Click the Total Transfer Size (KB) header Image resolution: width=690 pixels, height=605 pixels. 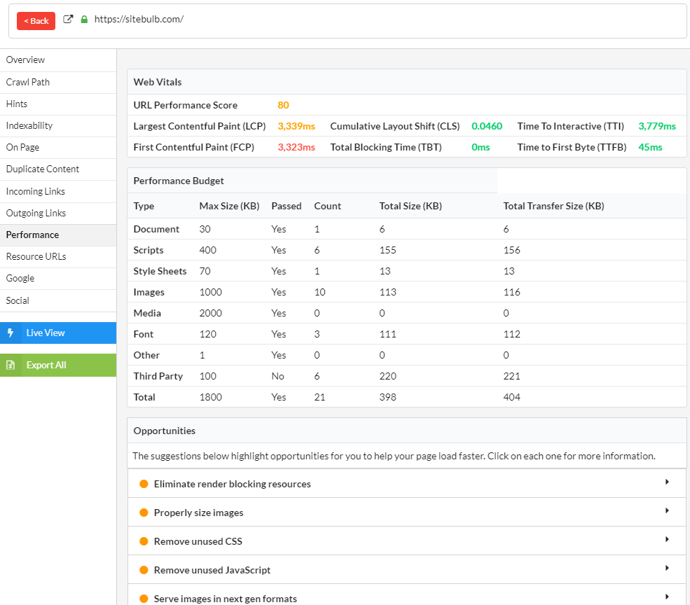[553, 206]
